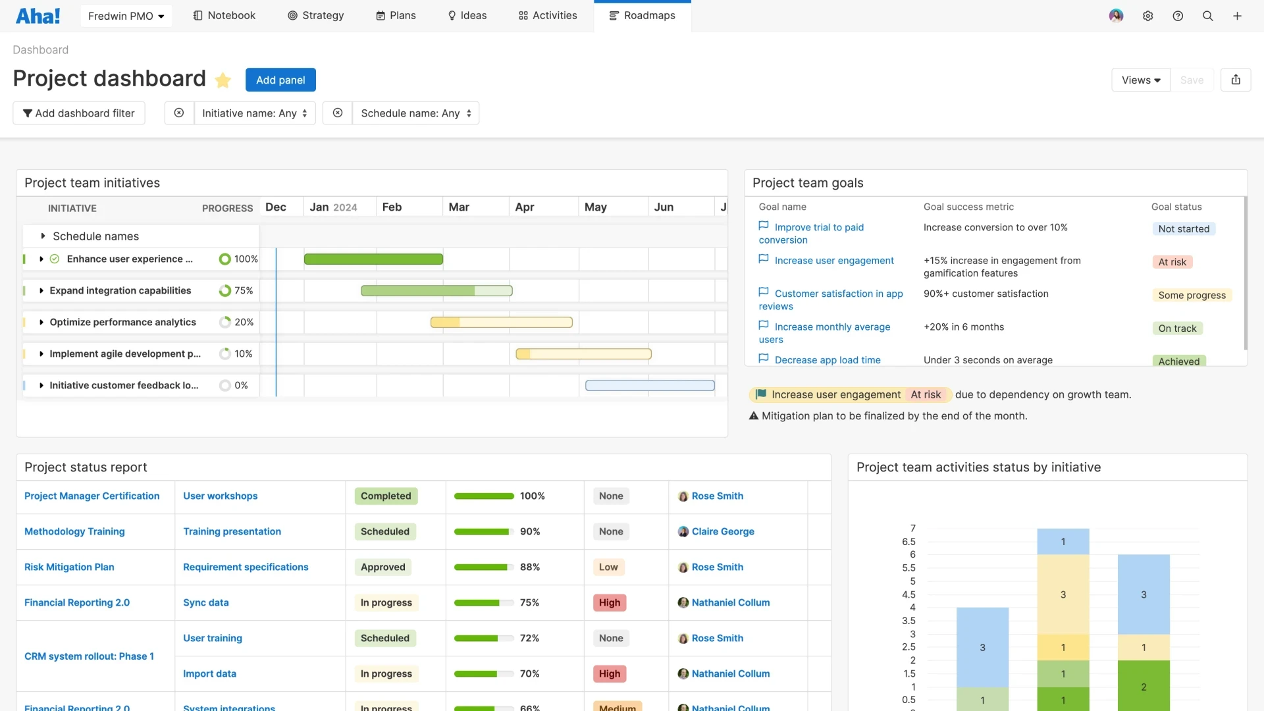Open the Ideas section
This screenshot has height=711, width=1264.
[467, 15]
